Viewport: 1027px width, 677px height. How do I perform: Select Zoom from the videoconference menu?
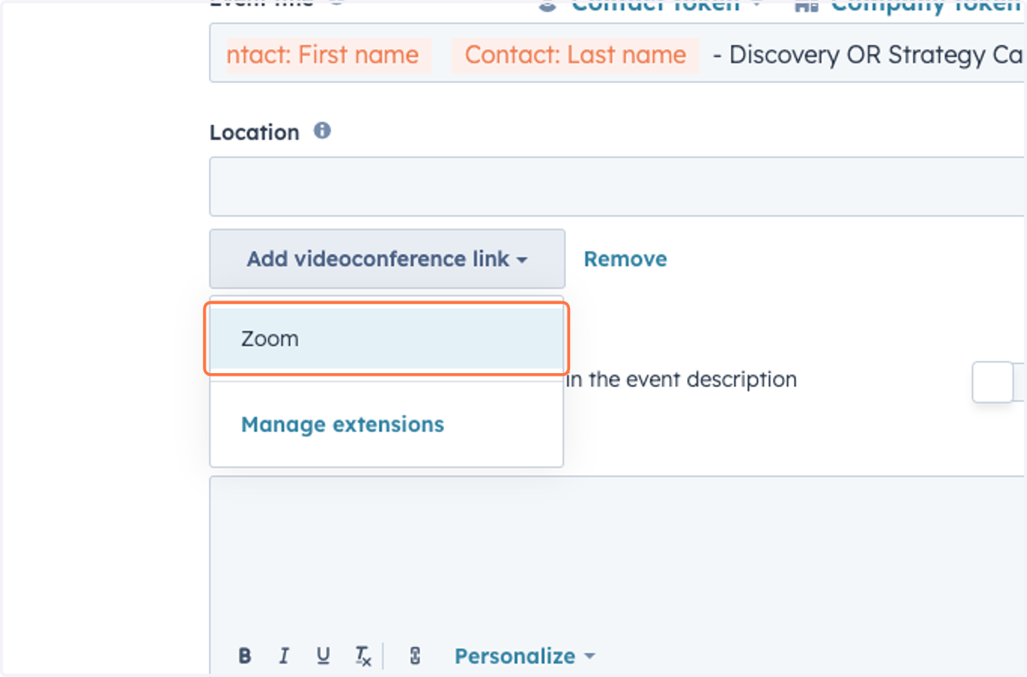point(386,339)
